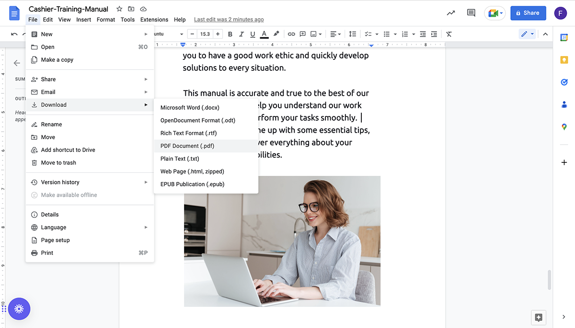
Task: Open the Google Meet call dropdown
Action: pyautogui.click(x=495, y=13)
